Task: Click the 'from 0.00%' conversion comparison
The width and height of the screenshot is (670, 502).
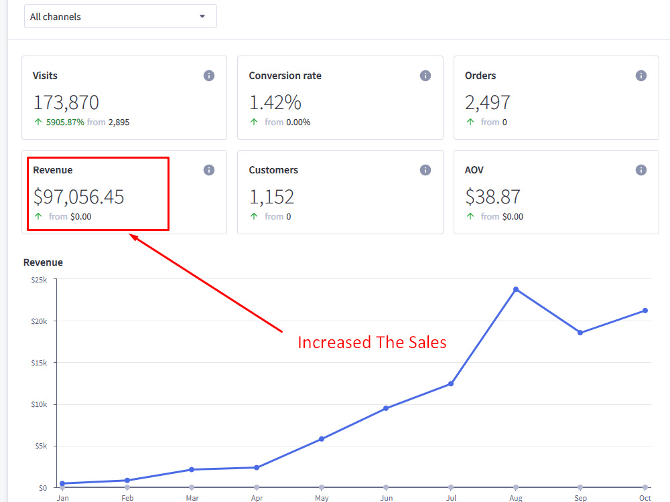Action: (x=287, y=122)
